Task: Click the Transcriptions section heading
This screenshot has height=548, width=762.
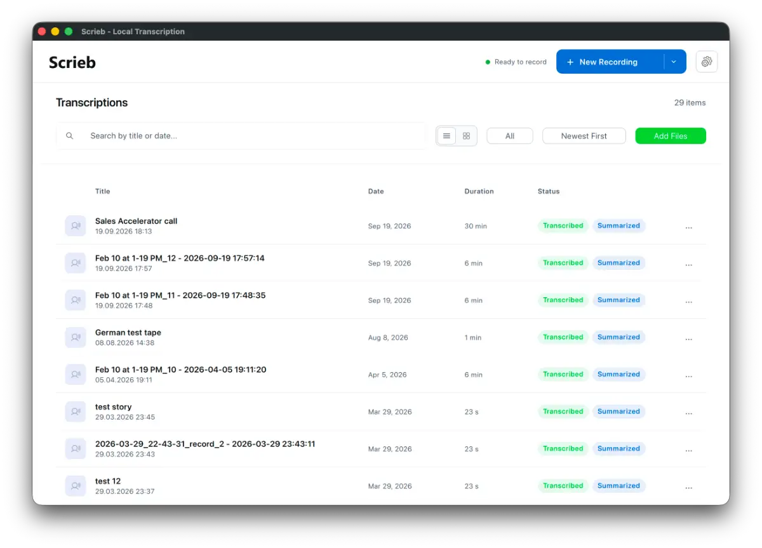Action: (92, 103)
